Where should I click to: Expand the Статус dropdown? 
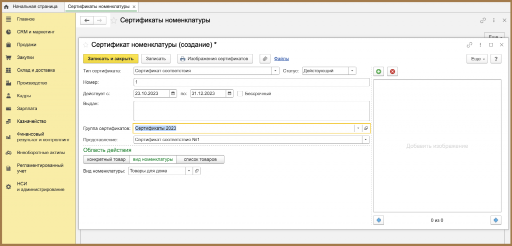[x=352, y=71]
